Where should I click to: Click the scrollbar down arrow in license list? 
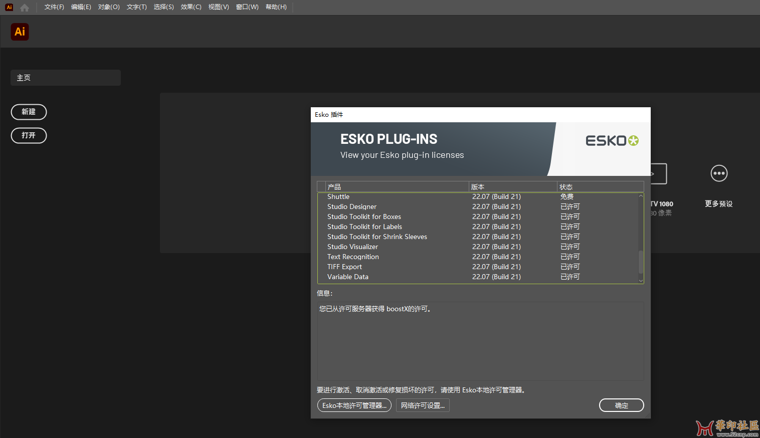[641, 281]
